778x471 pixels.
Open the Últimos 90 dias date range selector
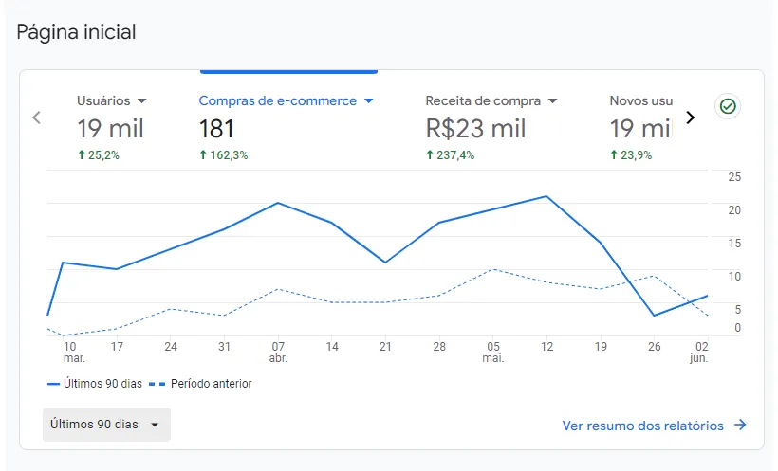click(106, 425)
